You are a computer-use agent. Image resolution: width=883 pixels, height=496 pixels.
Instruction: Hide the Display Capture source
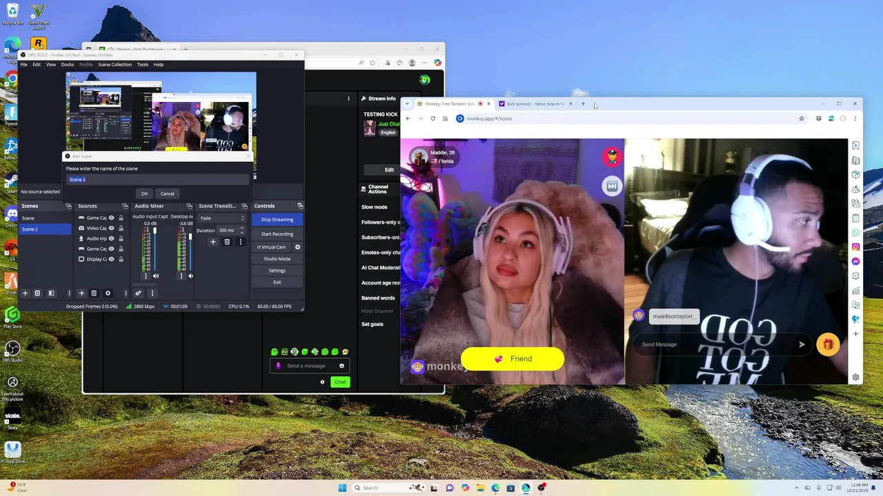111,259
